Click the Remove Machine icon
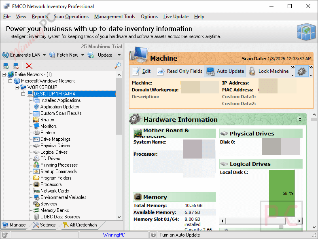This screenshot has height=239, width=318. (16, 66)
